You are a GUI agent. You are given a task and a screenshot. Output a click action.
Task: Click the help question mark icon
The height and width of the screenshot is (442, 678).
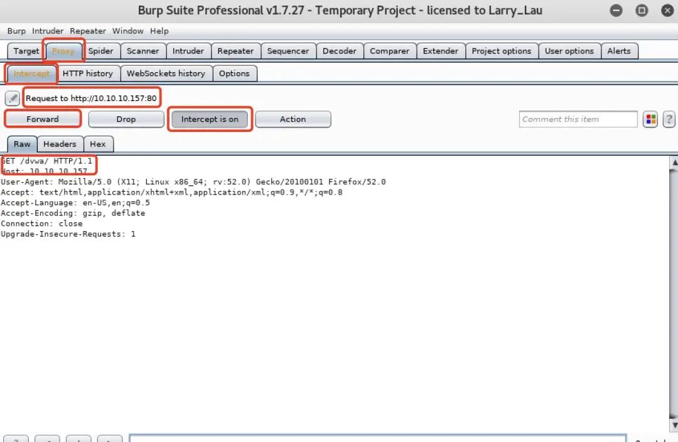(669, 119)
